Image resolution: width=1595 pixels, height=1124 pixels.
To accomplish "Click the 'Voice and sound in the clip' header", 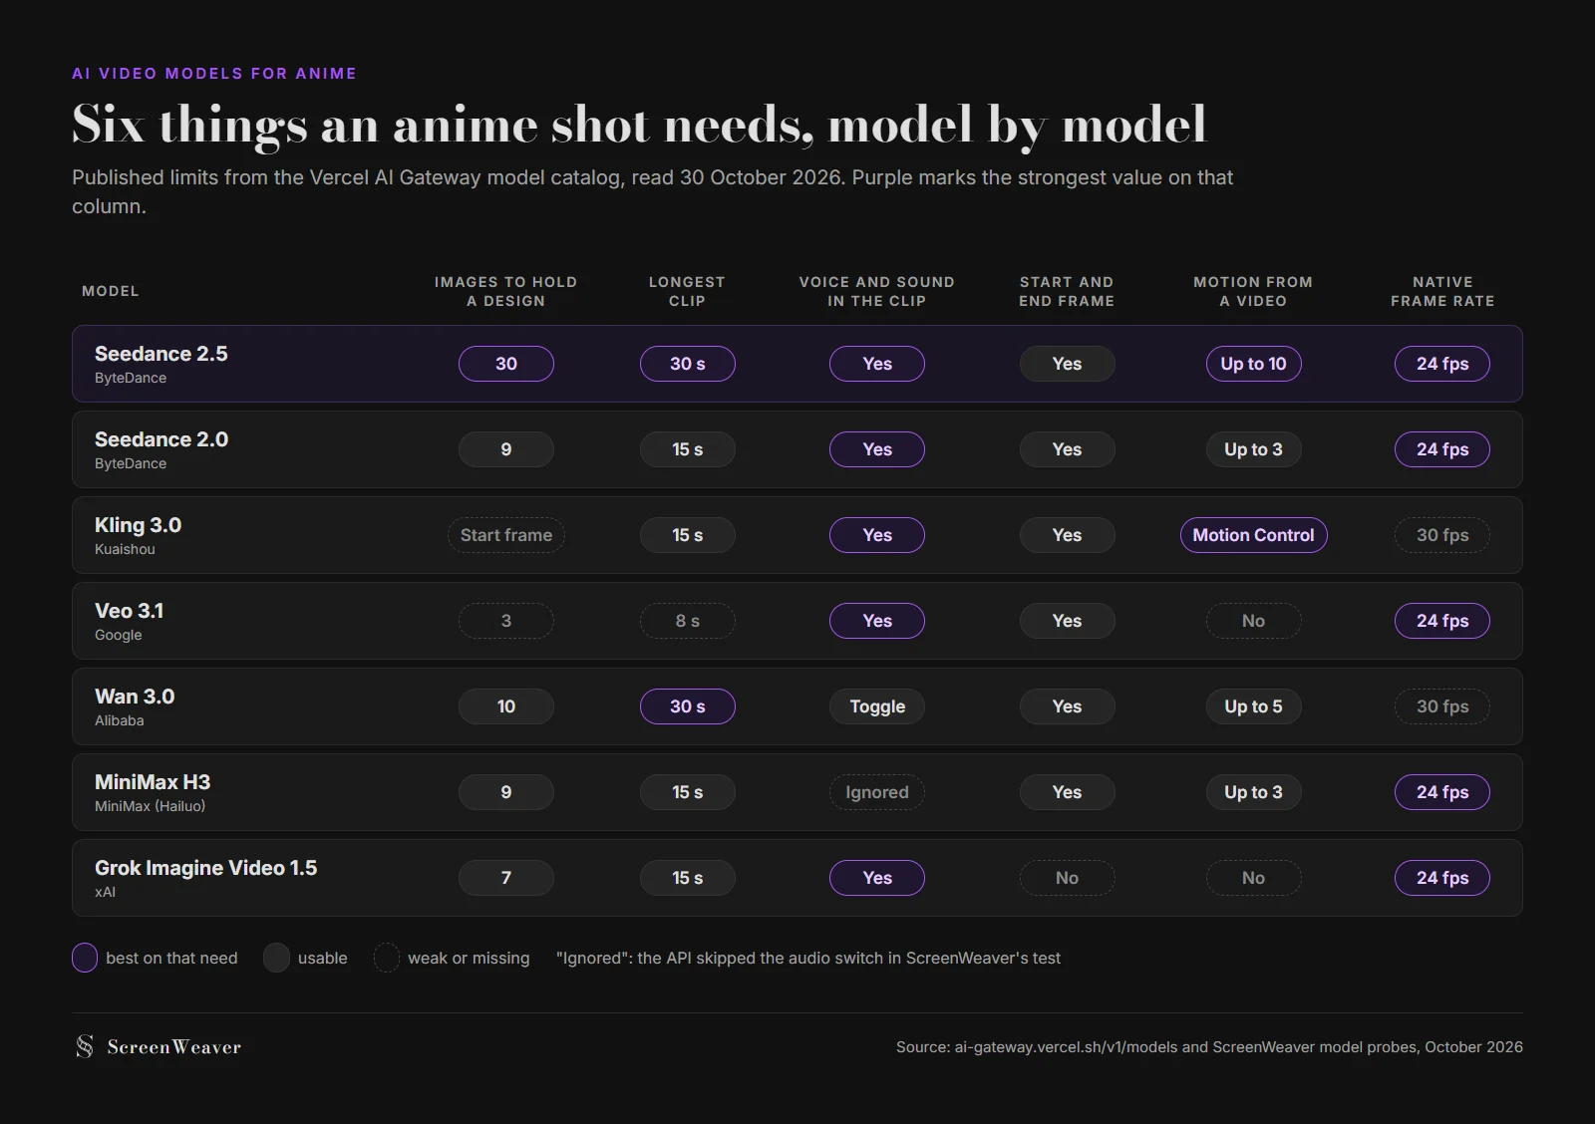I will [877, 292].
